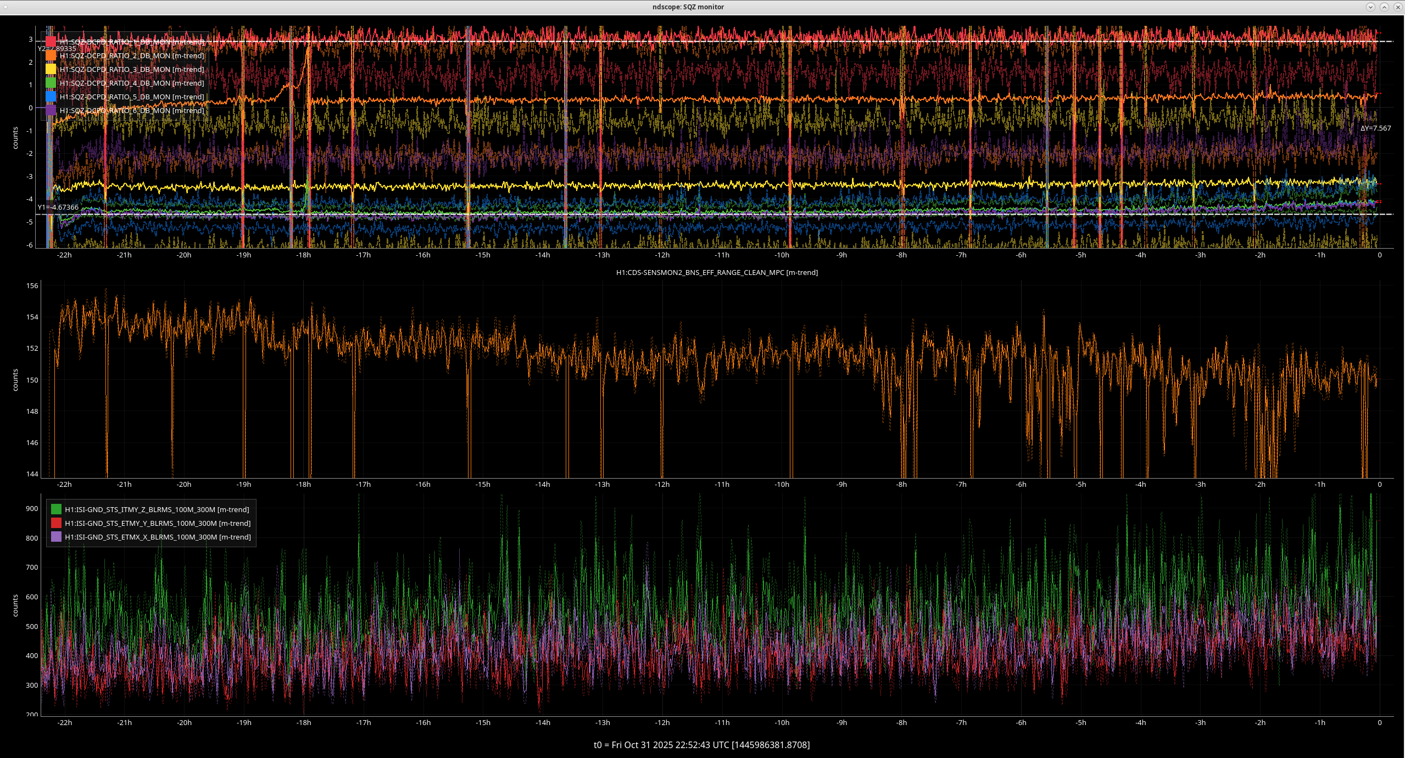Maximize the ndscope SQZ monitor window
The image size is (1405, 758).
(1384, 7)
